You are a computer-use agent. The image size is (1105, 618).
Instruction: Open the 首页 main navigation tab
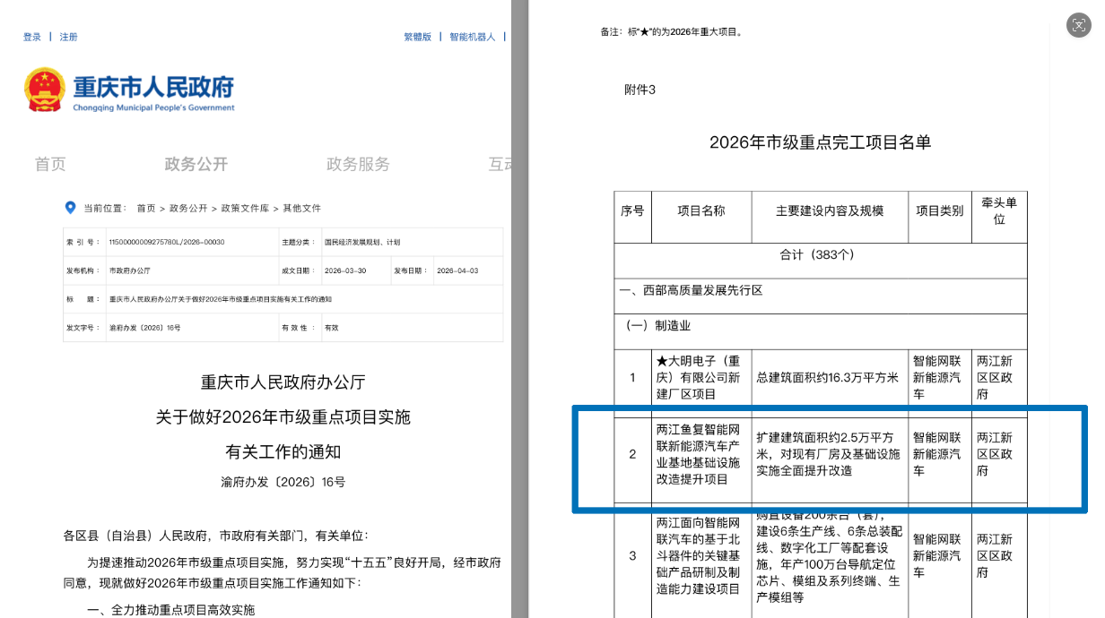point(50,164)
